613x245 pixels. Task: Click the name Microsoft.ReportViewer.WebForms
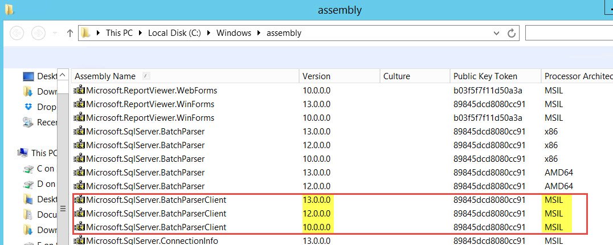152,91
